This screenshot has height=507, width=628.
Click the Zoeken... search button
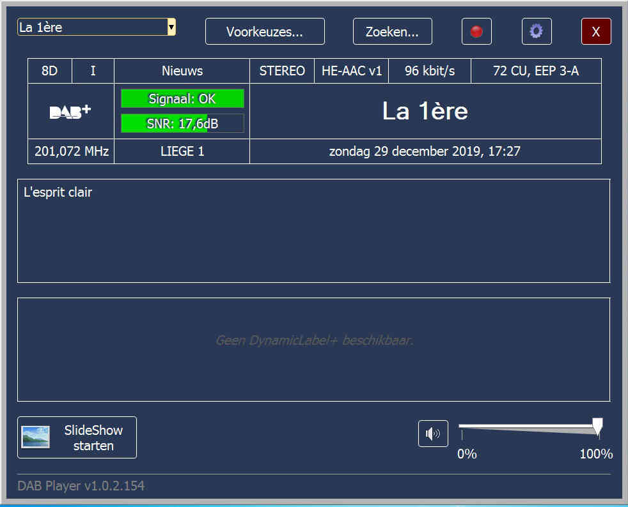pos(392,31)
